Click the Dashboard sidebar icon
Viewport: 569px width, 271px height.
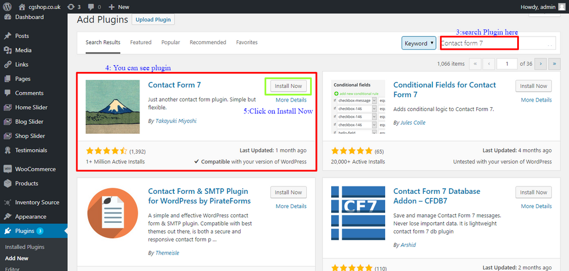(7, 17)
